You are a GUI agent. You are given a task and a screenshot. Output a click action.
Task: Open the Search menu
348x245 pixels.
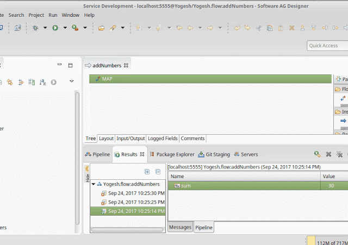pos(16,15)
